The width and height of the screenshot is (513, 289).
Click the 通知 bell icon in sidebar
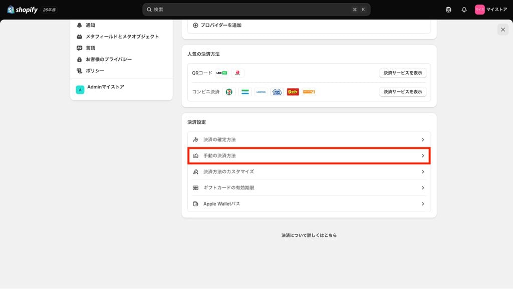pyautogui.click(x=79, y=25)
